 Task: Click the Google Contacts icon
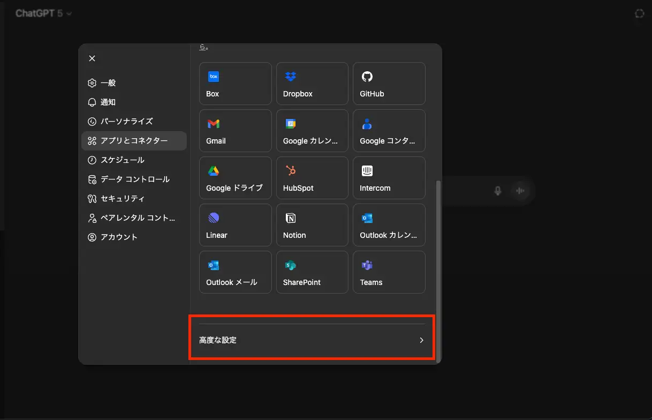click(x=367, y=124)
